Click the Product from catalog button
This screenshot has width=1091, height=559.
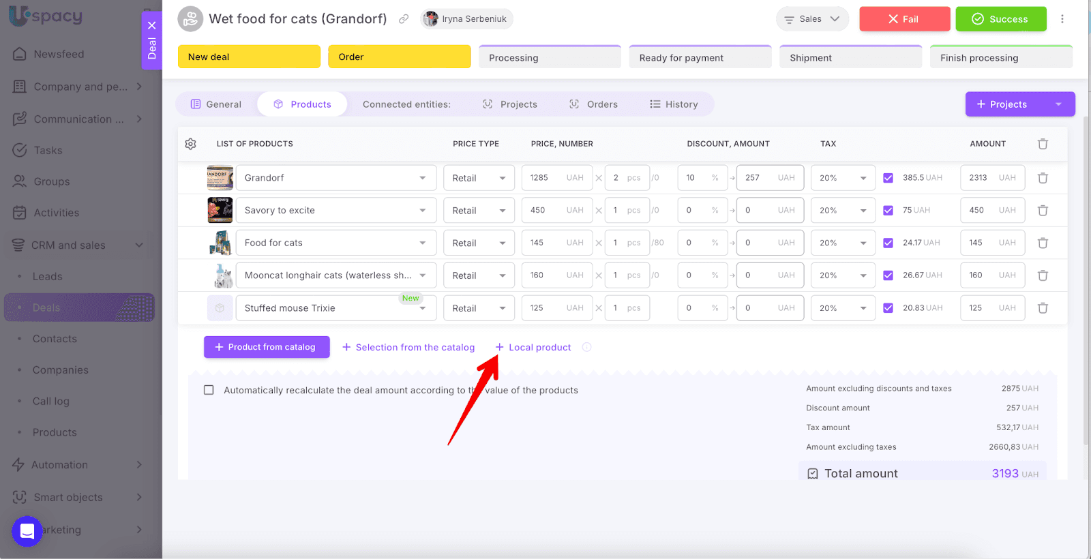pos(267,347)
